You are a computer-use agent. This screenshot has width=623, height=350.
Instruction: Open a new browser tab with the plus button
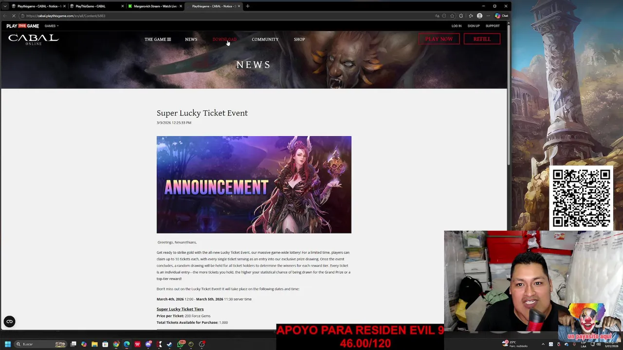247,6
